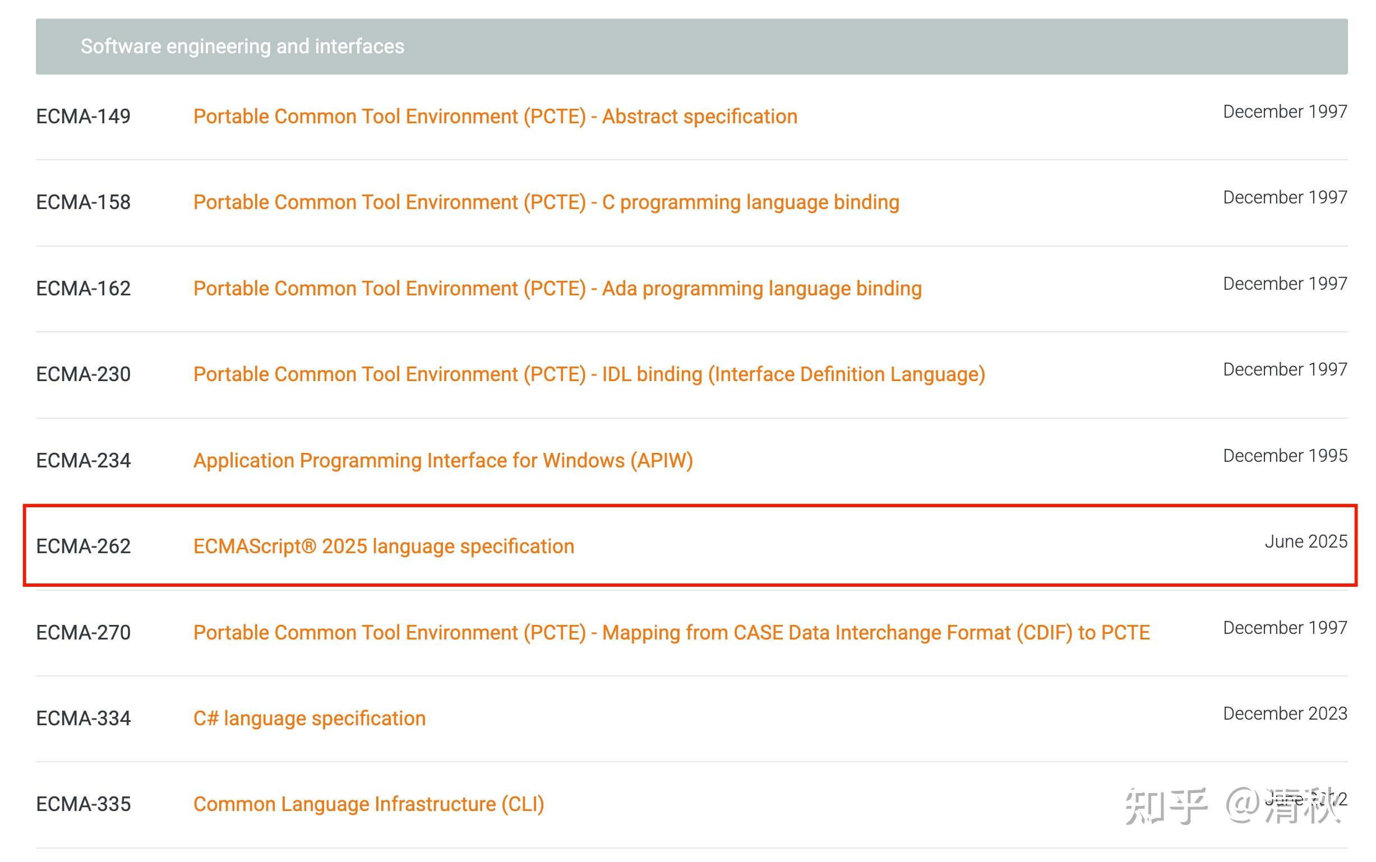
Task: Open the PCTE Ada programming language binding link
Action: tap(557, 289)
